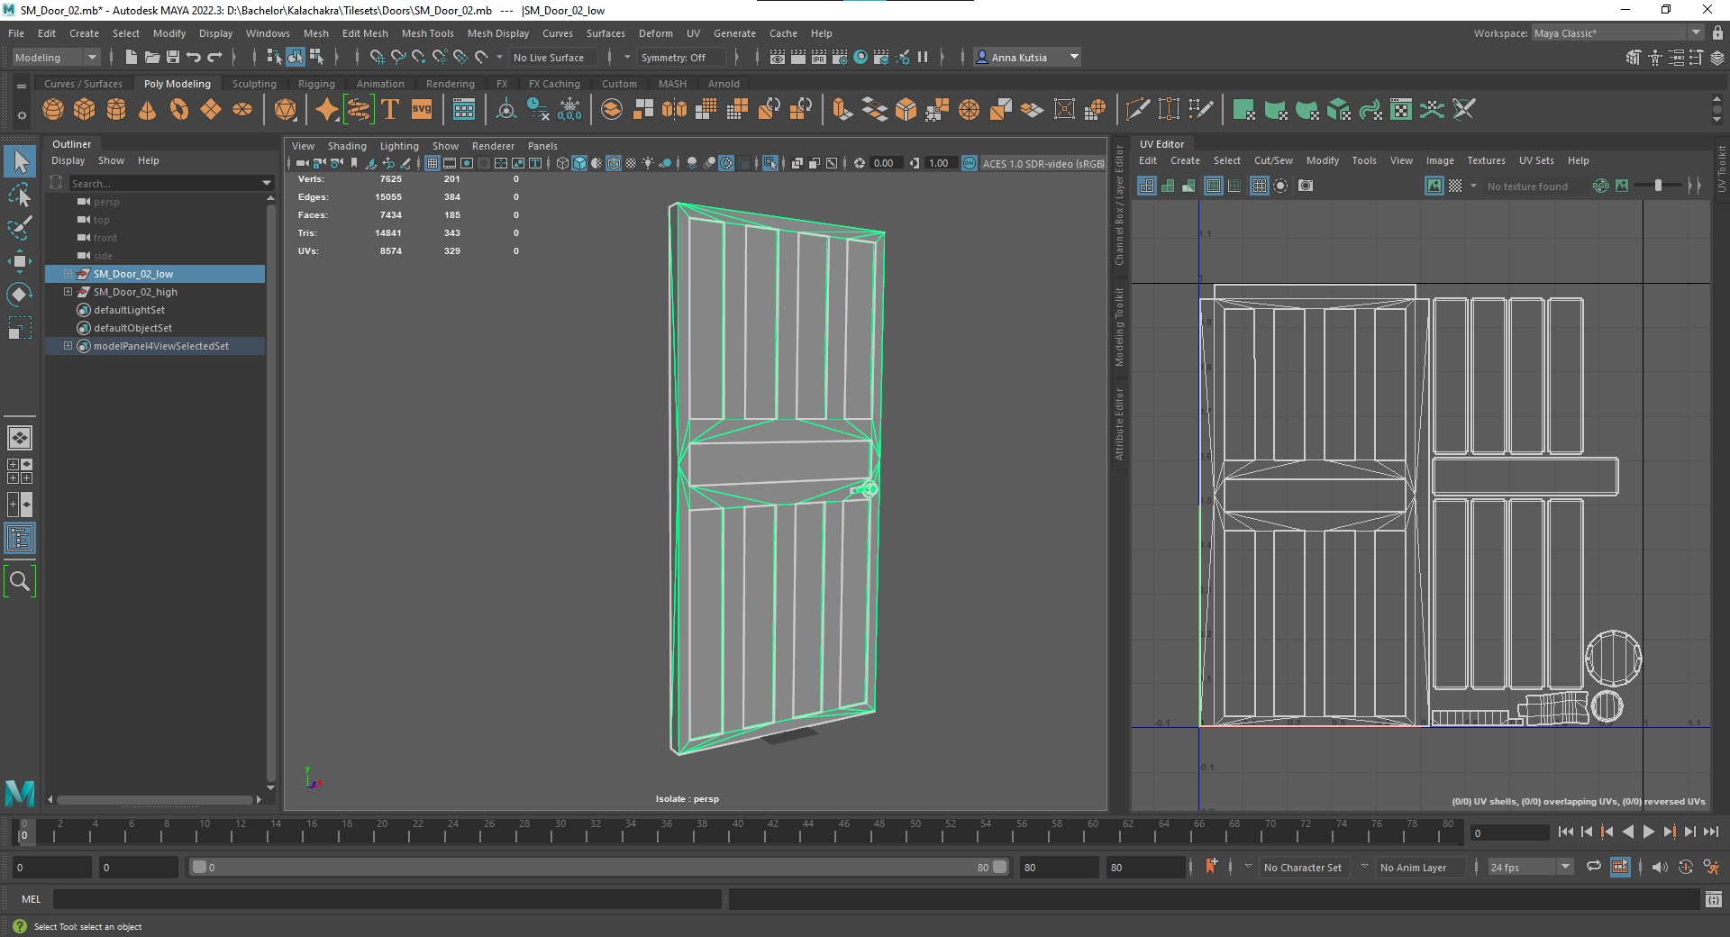Screen dimensions: 1730x937
Task: Click the Symmetry: Off field
Action: [681, 57]
